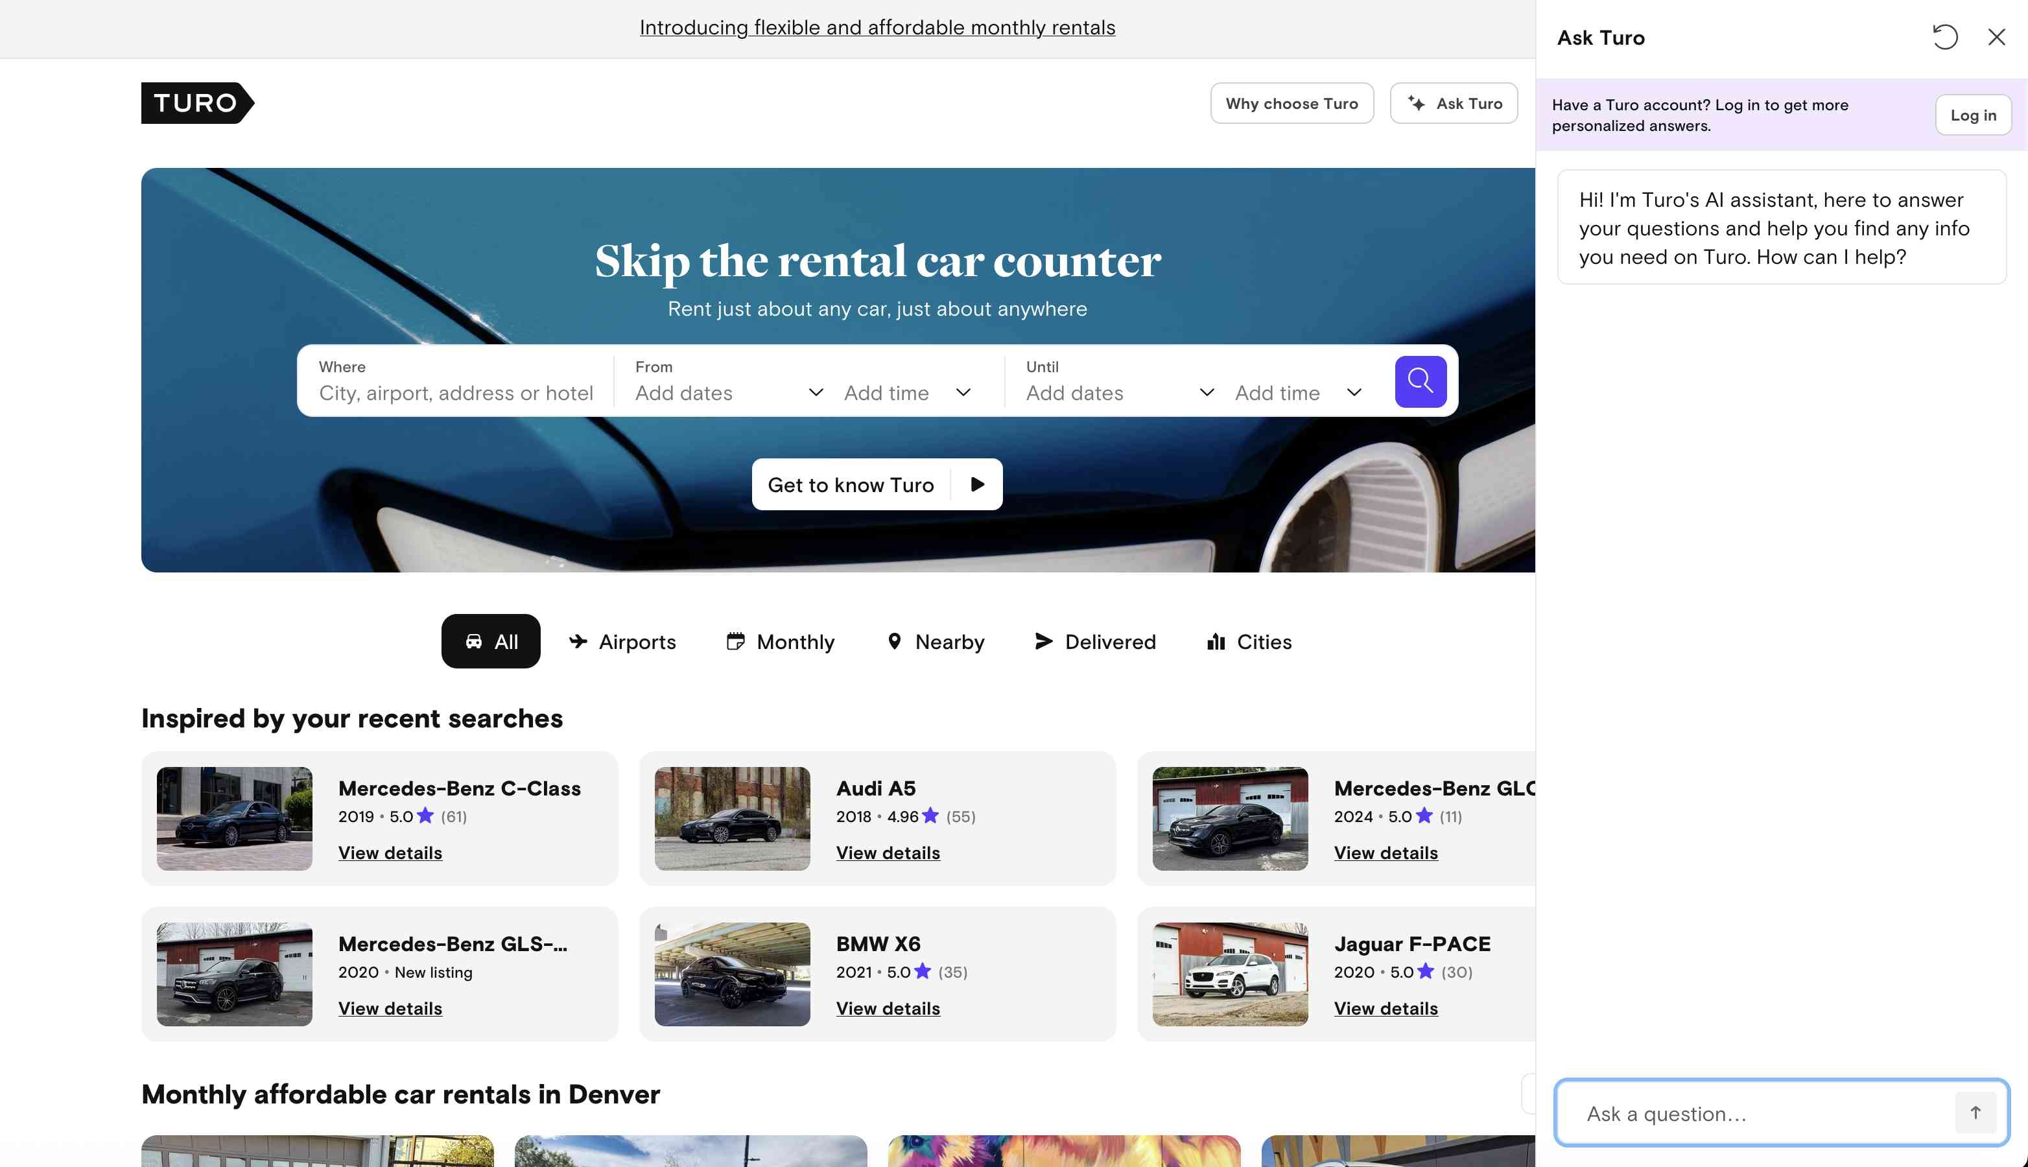The image size is (2028, 1167).
Task: Log in from the Ask Turo panel
Action: point(1973,115)
